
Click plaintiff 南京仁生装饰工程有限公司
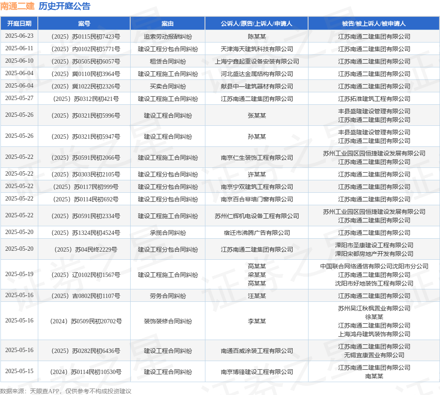[x=257, y=158]
